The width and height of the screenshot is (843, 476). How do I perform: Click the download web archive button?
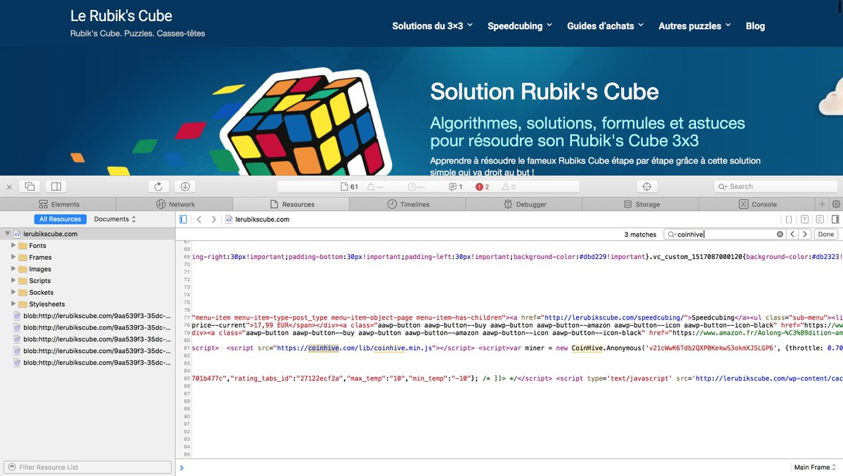point(185,187)
